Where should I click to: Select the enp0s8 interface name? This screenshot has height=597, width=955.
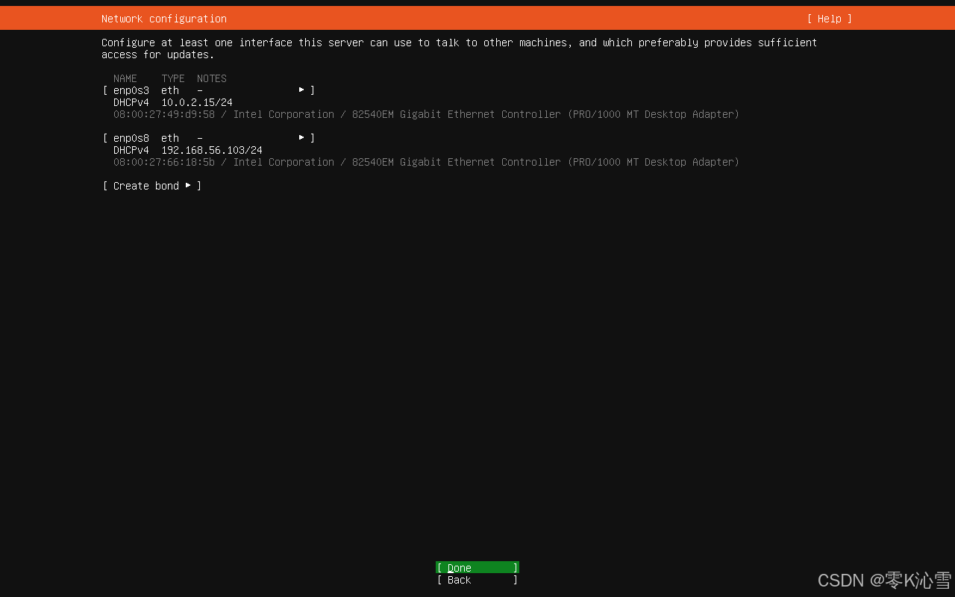pyautogui.click(x=131, y=138)
